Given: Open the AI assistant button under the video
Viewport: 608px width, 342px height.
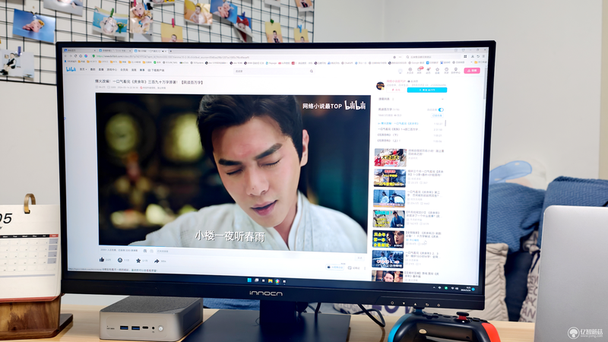Looking at the screenshot, I should coord(335,268).
